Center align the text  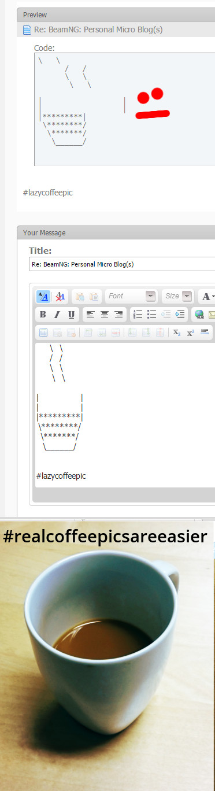[x=105, y=315]
